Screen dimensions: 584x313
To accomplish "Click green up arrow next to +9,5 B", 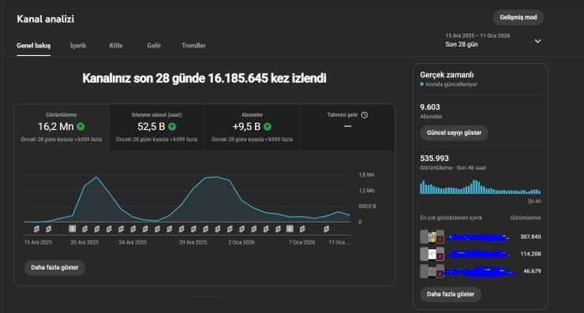I will 268,126.
